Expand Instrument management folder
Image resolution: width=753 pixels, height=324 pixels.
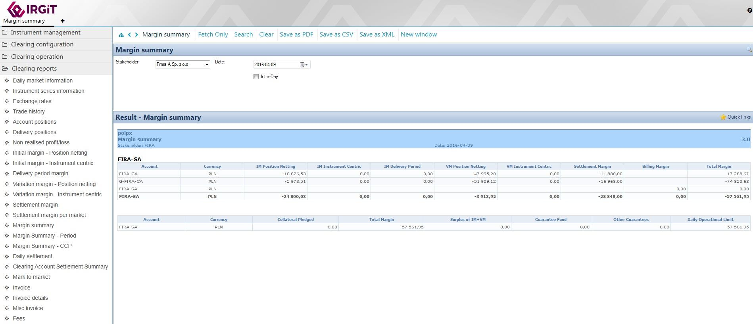(x=45, y=33)
